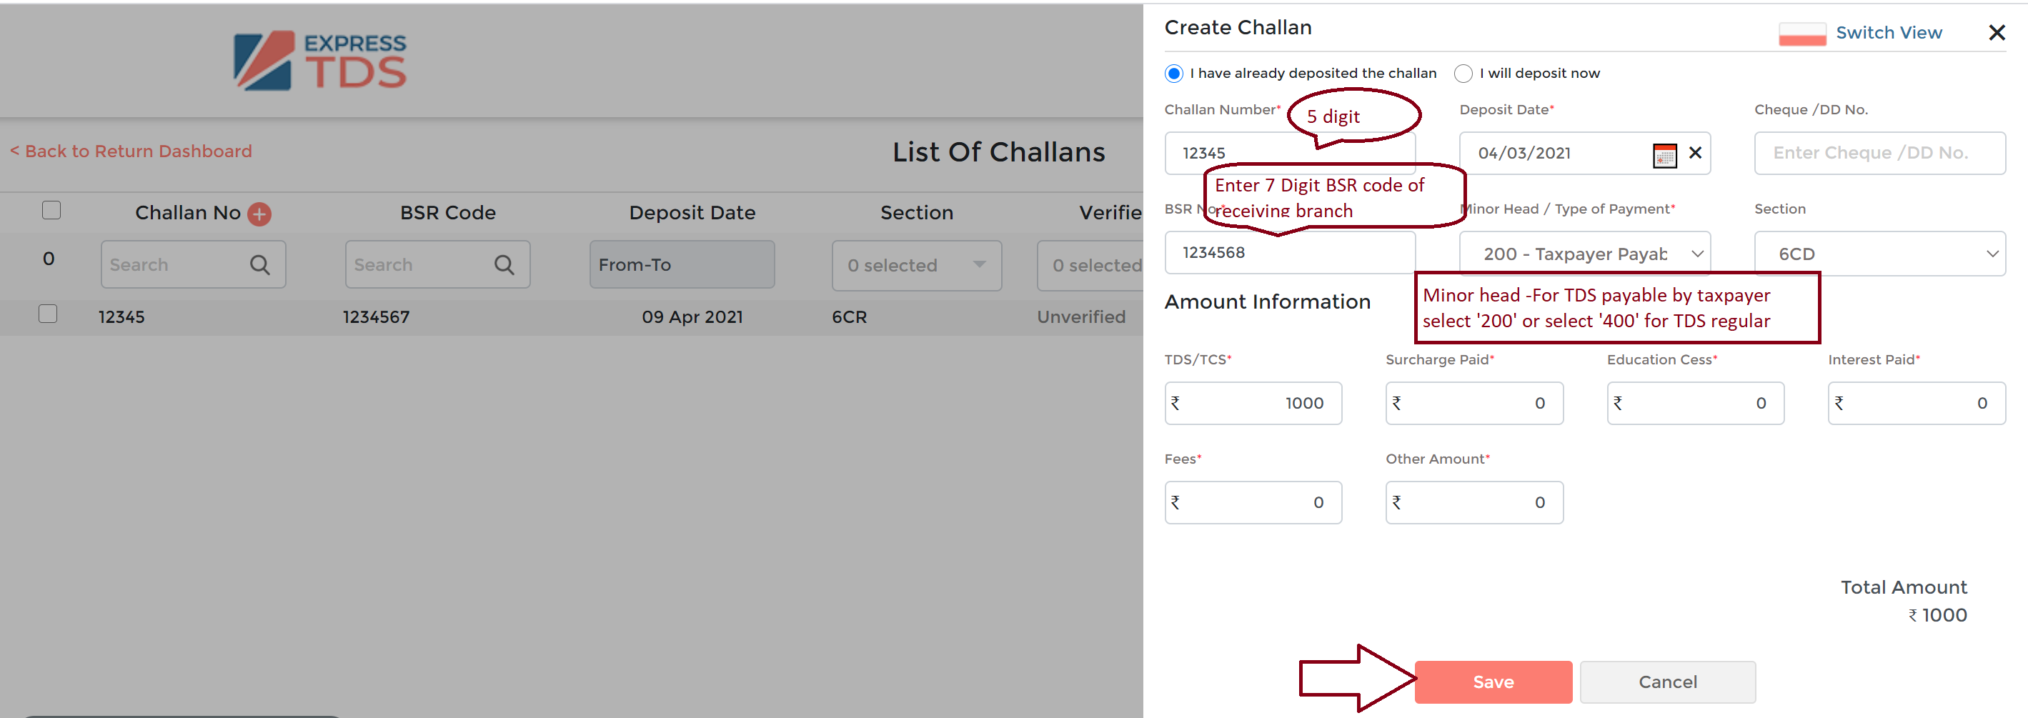2028x718 pixels.
Task: Select 'I will deposit now' radio option
Action: point(1463,73)
